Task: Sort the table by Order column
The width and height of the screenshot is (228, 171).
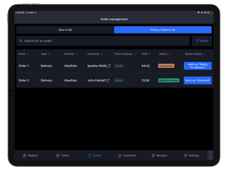Action: click(24, 54)
